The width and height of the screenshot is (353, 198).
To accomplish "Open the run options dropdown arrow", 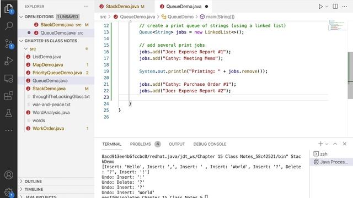I will tap(327, 7).
